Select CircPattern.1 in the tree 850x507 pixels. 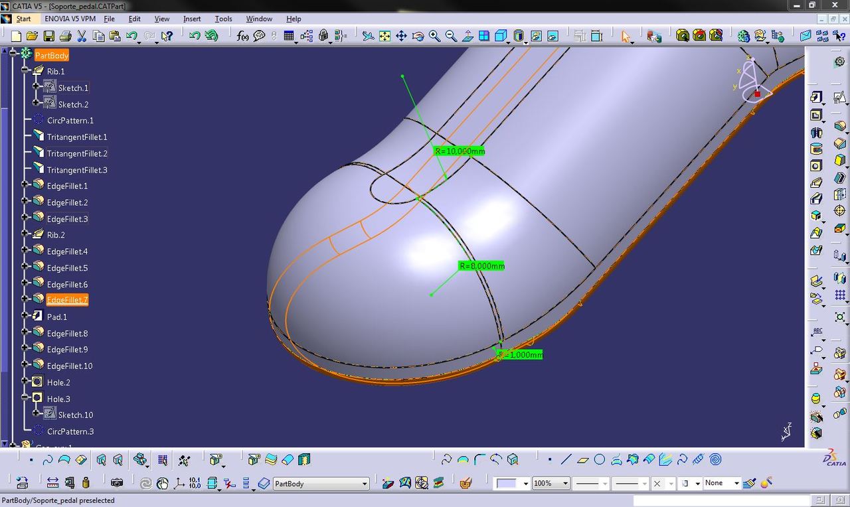pos(70,120)
